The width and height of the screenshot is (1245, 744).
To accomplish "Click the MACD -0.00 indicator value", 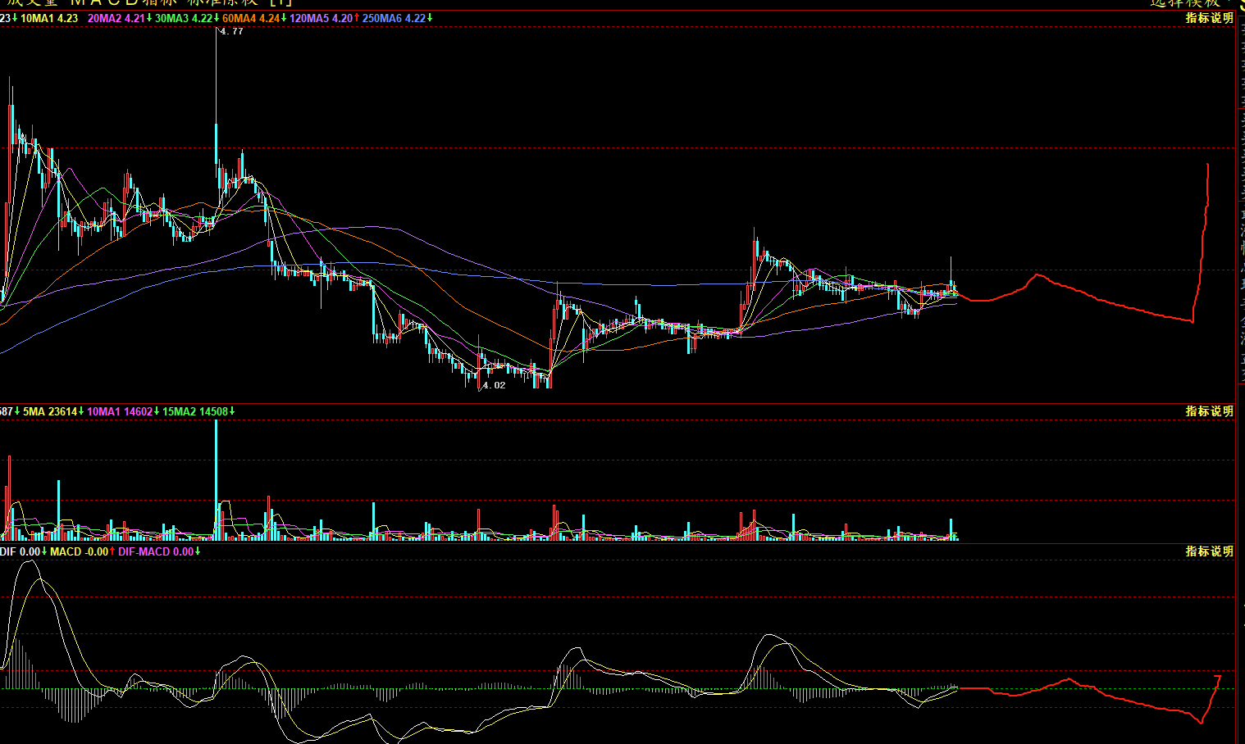I will point(83,551).
